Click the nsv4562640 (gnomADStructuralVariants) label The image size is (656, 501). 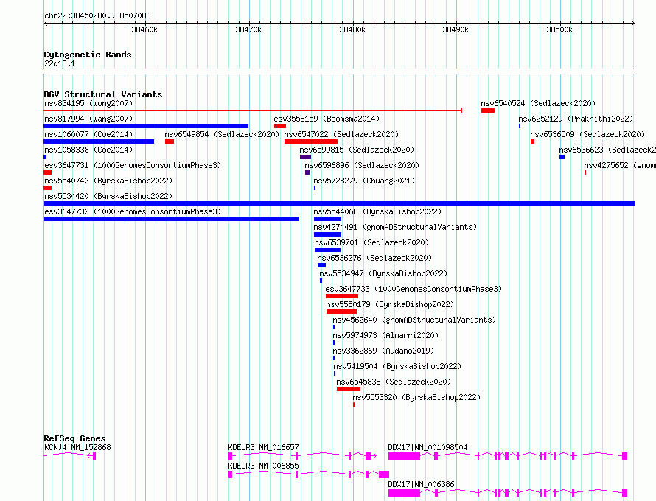414,320
